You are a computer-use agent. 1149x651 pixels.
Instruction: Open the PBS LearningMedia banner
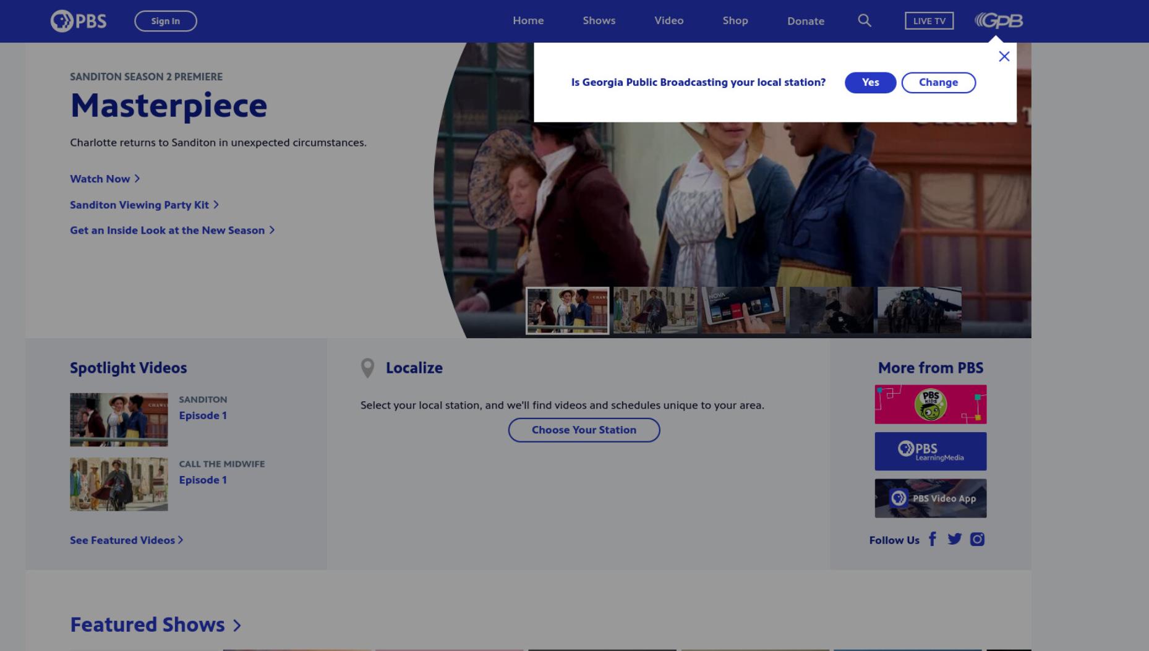[x=930, y=451]
